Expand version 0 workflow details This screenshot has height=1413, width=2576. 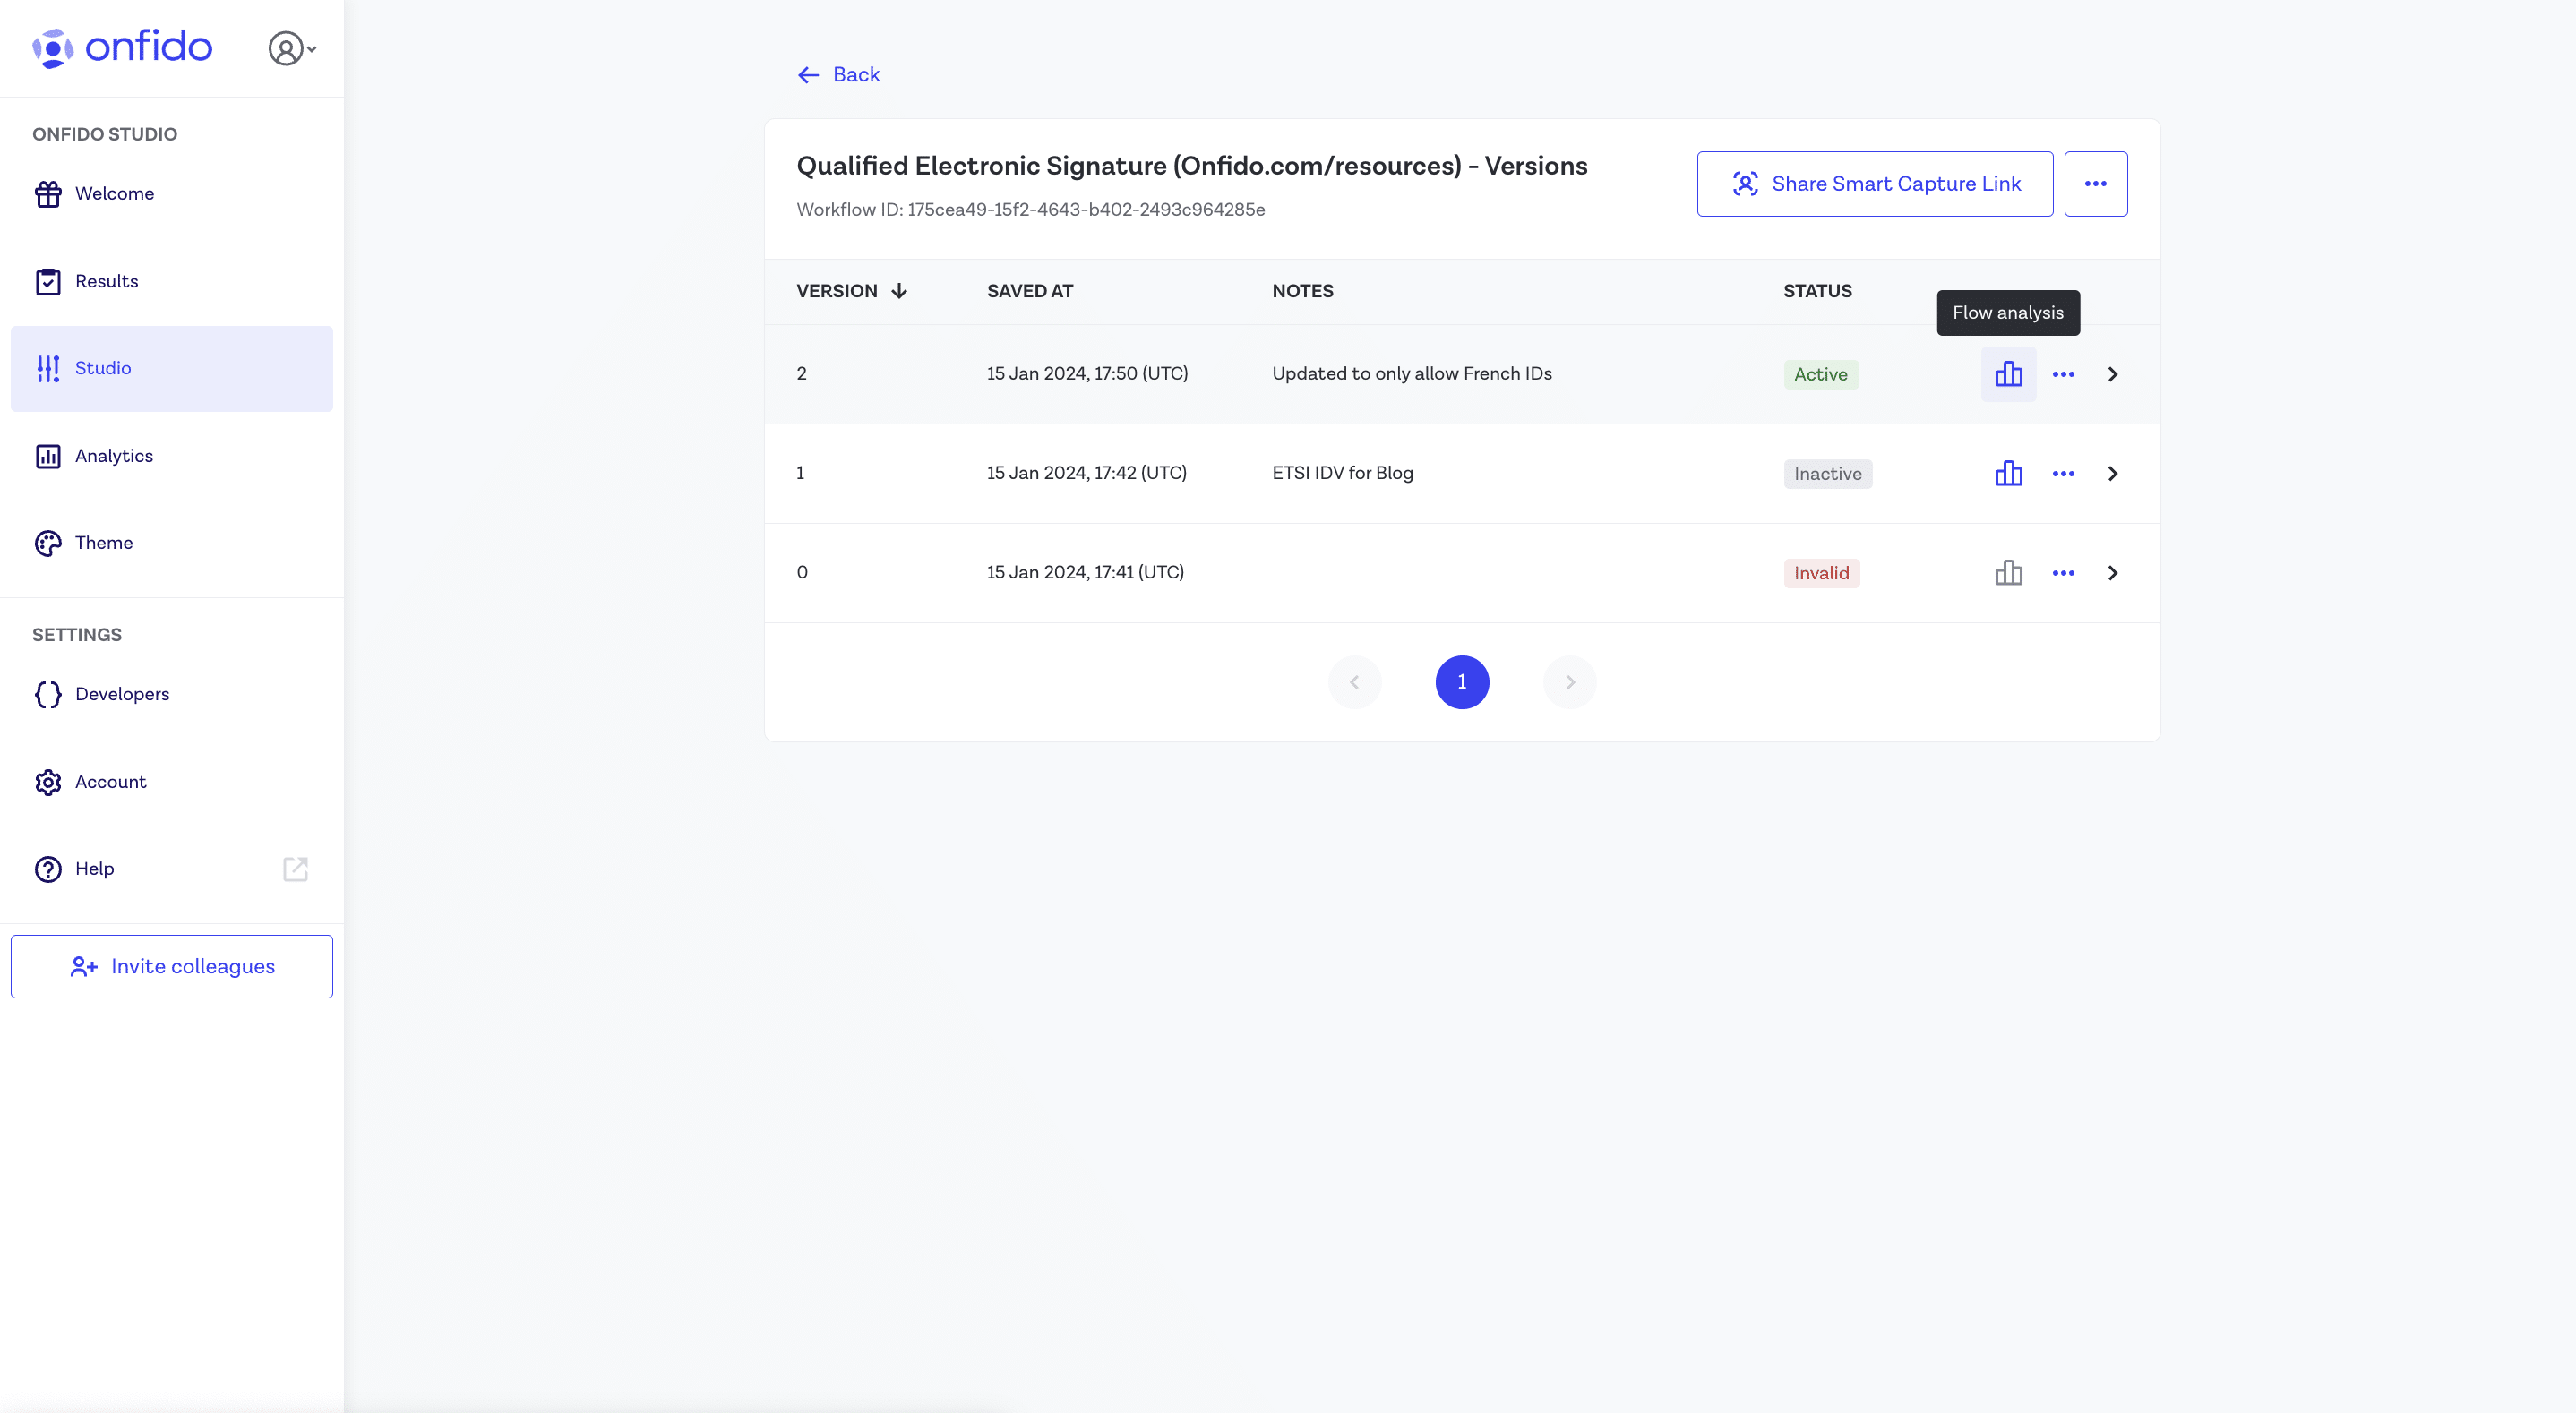click(x=2111, y=572)
